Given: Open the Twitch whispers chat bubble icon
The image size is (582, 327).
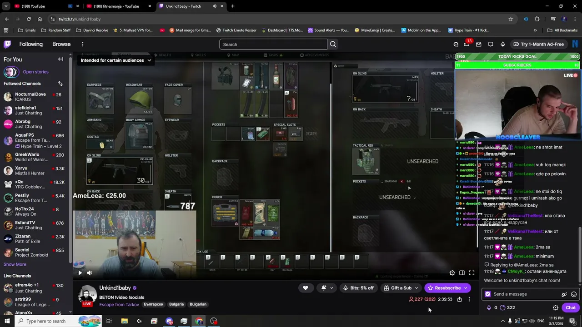Looking at the screenshot, I should coord(491,44).
